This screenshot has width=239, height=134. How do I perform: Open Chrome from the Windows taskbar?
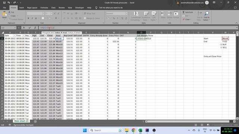134,130
